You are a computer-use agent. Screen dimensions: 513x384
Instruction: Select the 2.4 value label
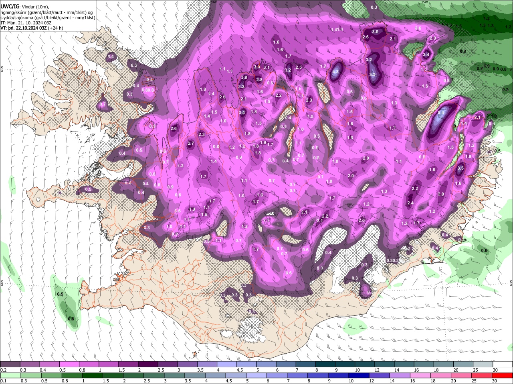click(x=410, y=203)
